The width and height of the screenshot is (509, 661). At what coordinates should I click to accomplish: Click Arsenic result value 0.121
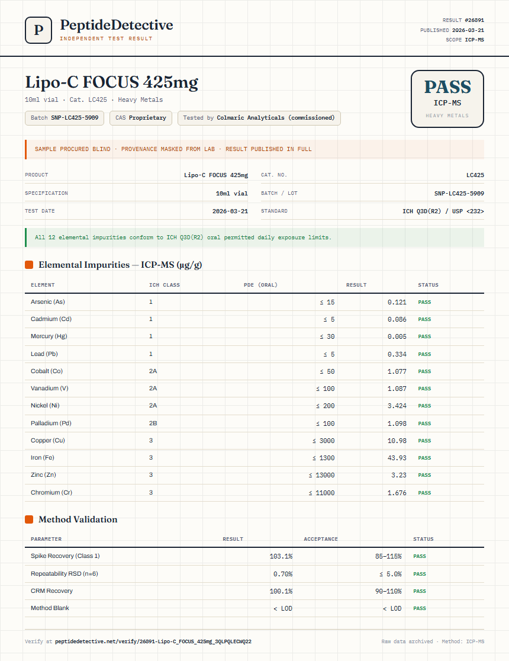coord(397,302)
